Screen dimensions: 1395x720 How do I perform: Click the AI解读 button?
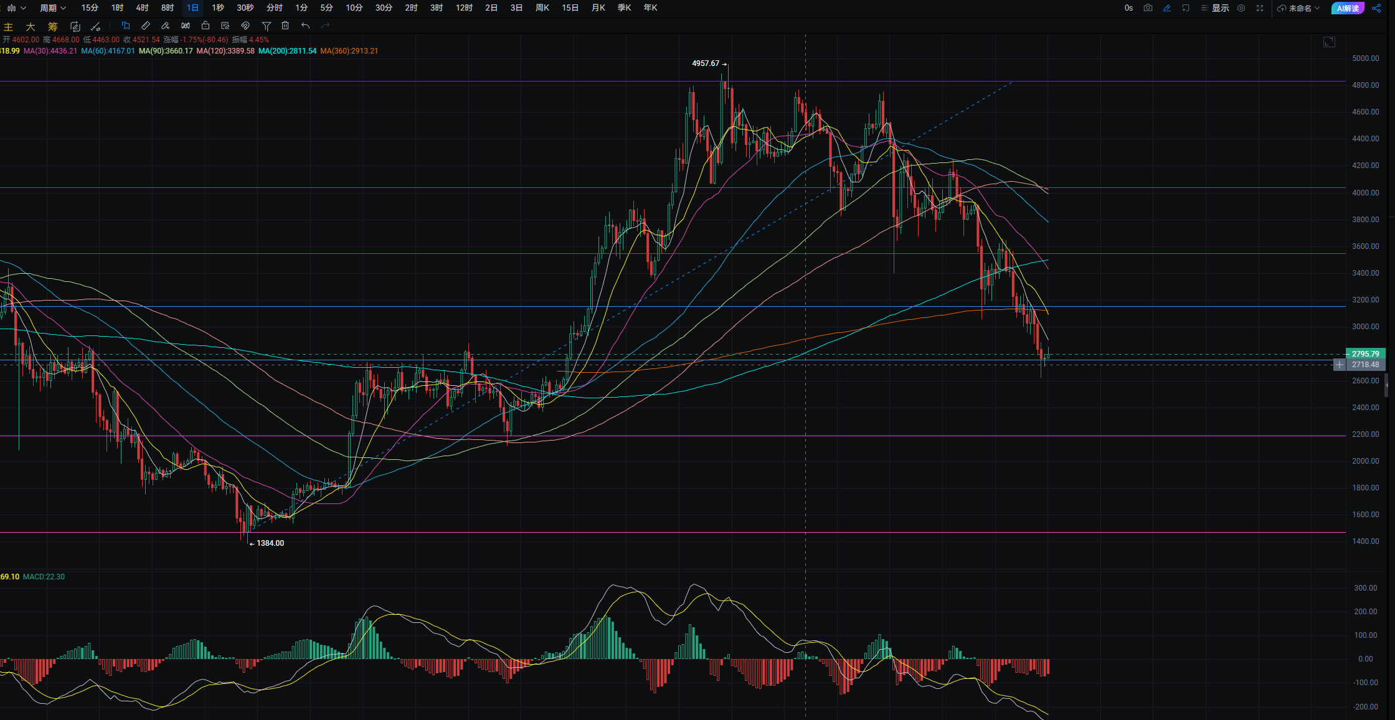[1347, 8]
